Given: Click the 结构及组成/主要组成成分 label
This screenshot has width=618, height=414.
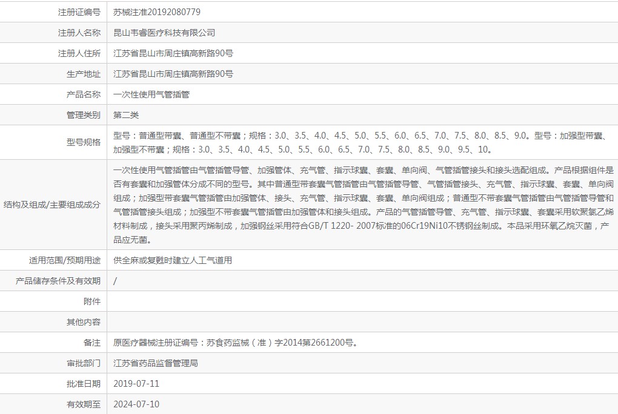Looking at the screenshot, I should click(52, 205).
